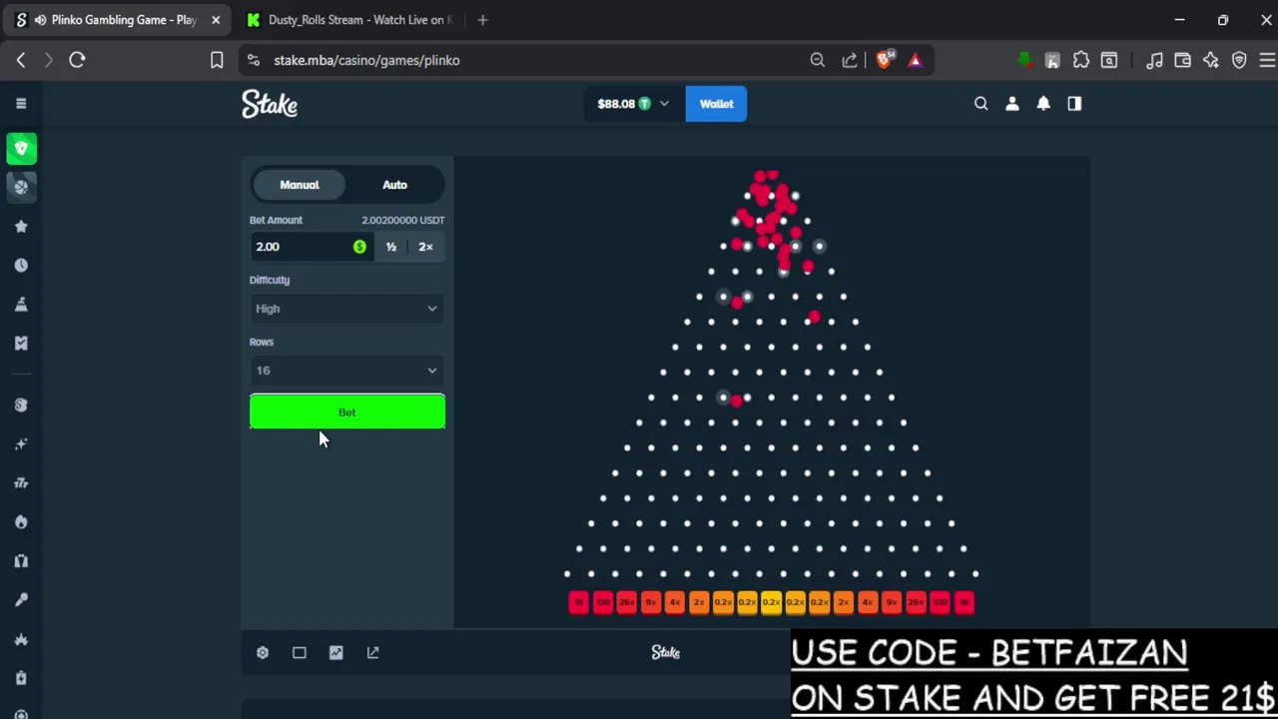The width and height of the screenshot is (1278, 719).
Task: Go back with browser back arrow
Action: pos(21,60)
